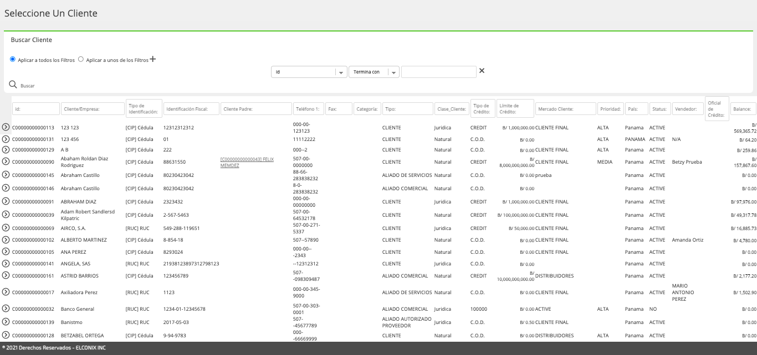Click the 'Amanda Ortiz' vendedor cell
757x355 pixels.
pos(688,240)
